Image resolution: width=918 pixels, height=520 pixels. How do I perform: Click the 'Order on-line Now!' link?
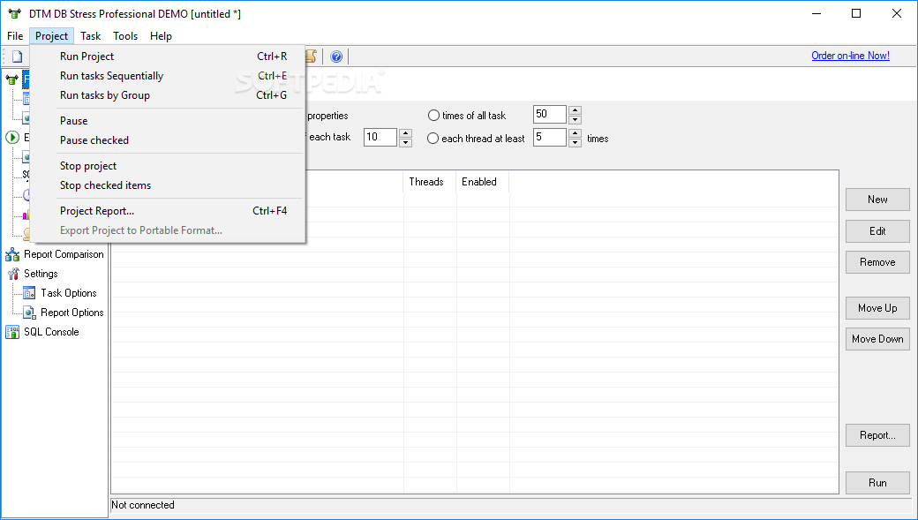[x=850, y=56]
